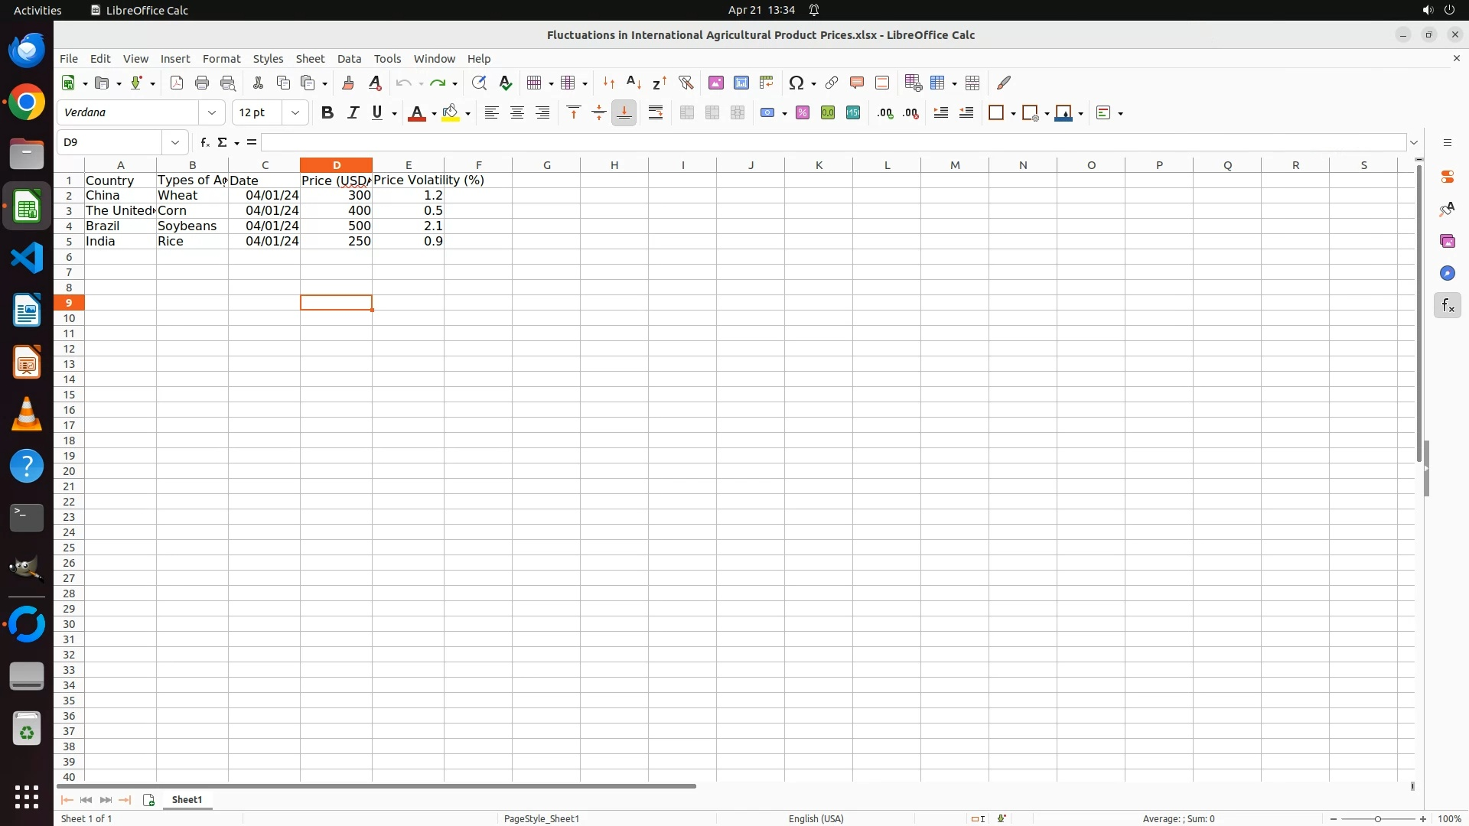Viewport: 1469px width, 826px height.
Task: Click the Clone Formatting paintbrush icon
Action: coord(348,83)
